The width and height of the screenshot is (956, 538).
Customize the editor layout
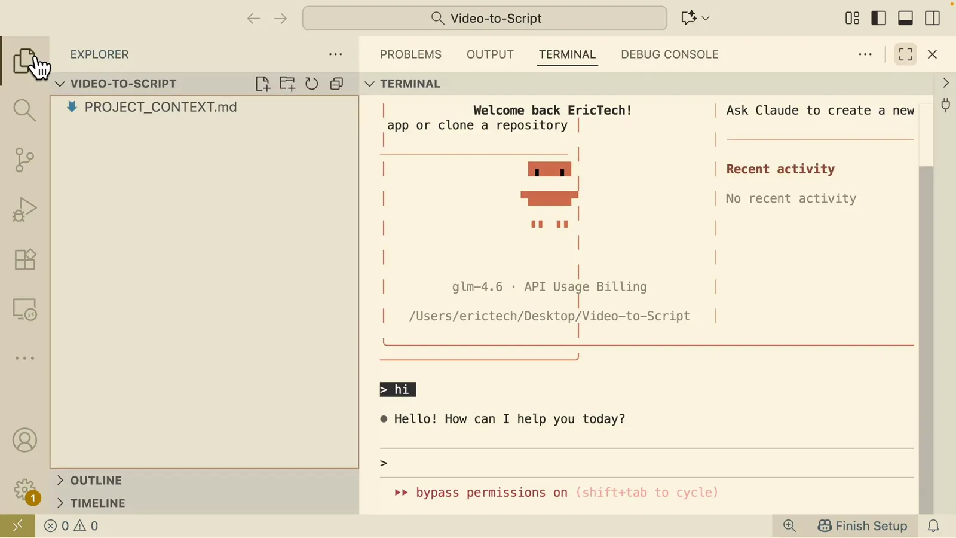tap(853, 19)
